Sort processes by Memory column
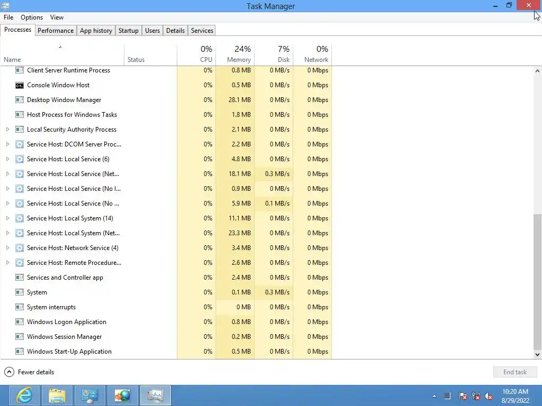Screen dimensions: 542x406 235,55
